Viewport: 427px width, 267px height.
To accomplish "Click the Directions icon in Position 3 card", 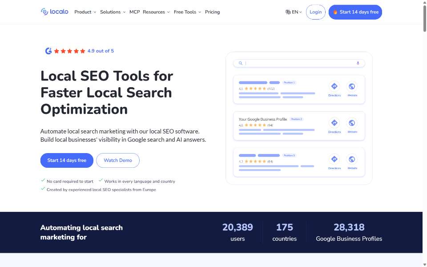I will coord(334,159).
